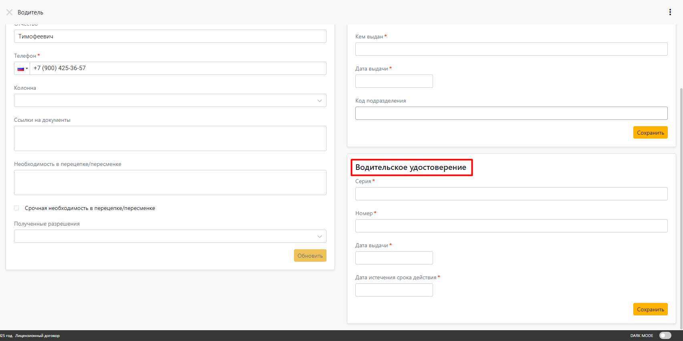Click the Ссылки на документы text area
This screenshot has width=683, height=341.
pos(170,139)
